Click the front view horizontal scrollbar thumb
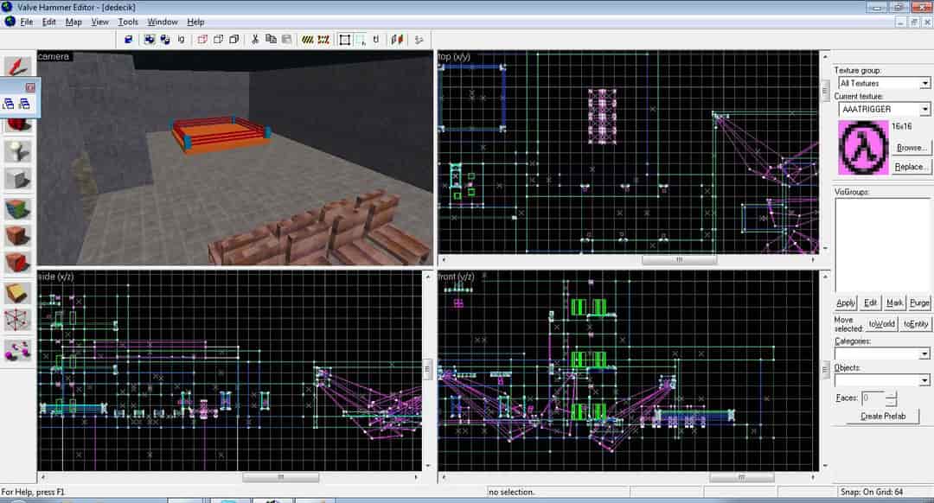 point(742,477)
